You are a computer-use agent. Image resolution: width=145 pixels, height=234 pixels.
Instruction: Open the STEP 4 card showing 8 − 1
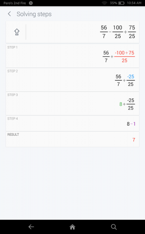[x=72, y=123]
